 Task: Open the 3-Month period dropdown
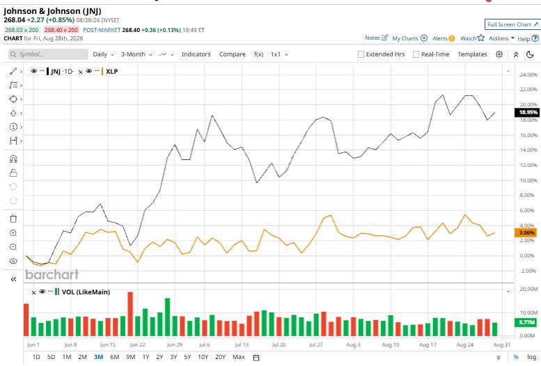pyautogui.click(x=136, y=54)
